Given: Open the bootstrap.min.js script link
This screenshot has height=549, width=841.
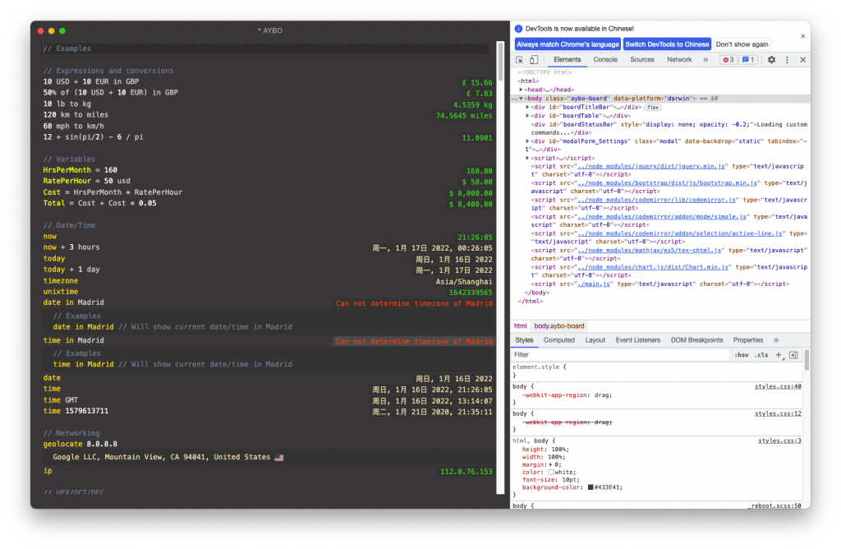Looking at the screenshot, I should click(667, 183).
